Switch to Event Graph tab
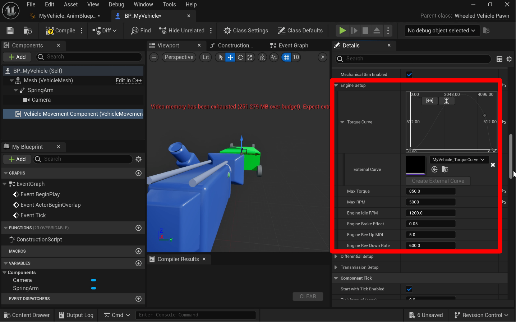 point(290,46)
